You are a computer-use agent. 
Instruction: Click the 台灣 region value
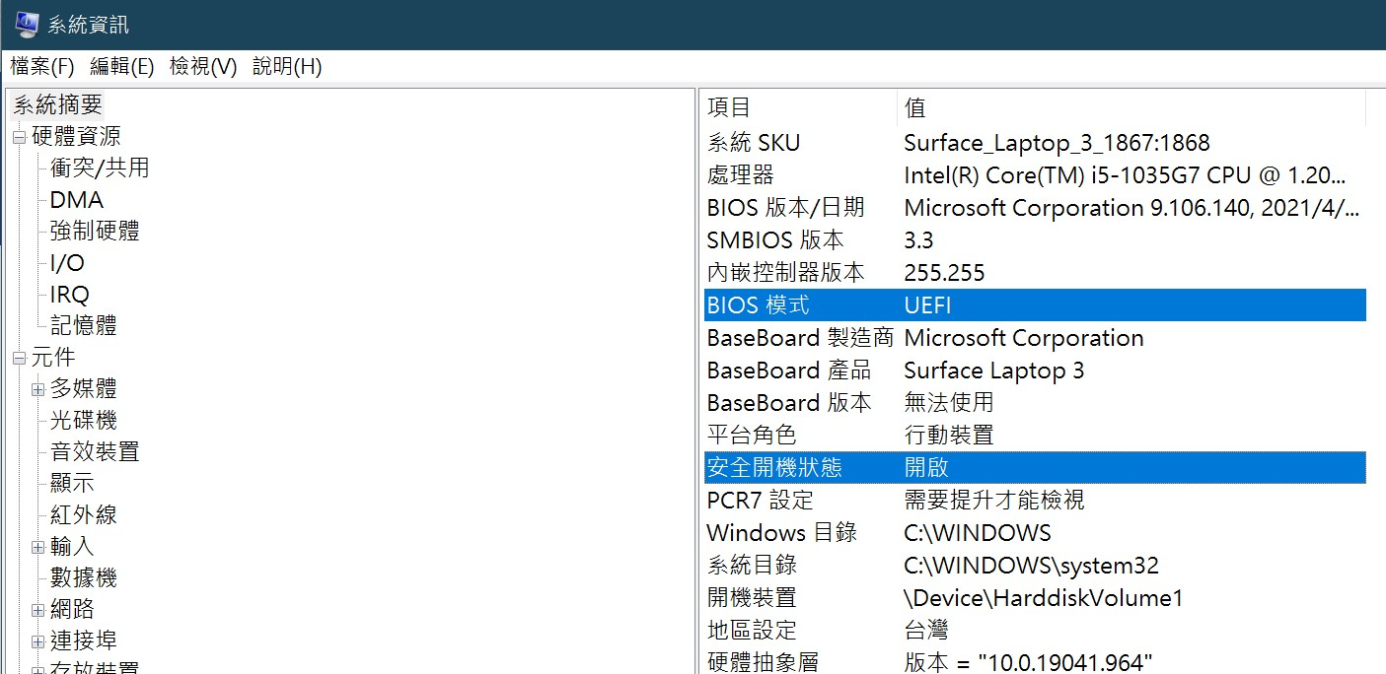[926, 630]
